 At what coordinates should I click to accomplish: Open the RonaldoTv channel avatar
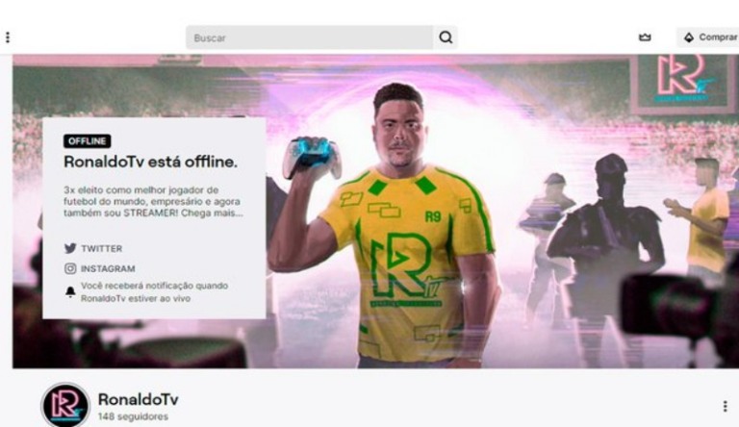(x=65, y=405)
